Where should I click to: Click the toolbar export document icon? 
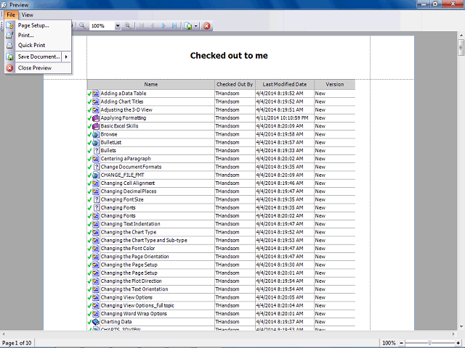188,26
